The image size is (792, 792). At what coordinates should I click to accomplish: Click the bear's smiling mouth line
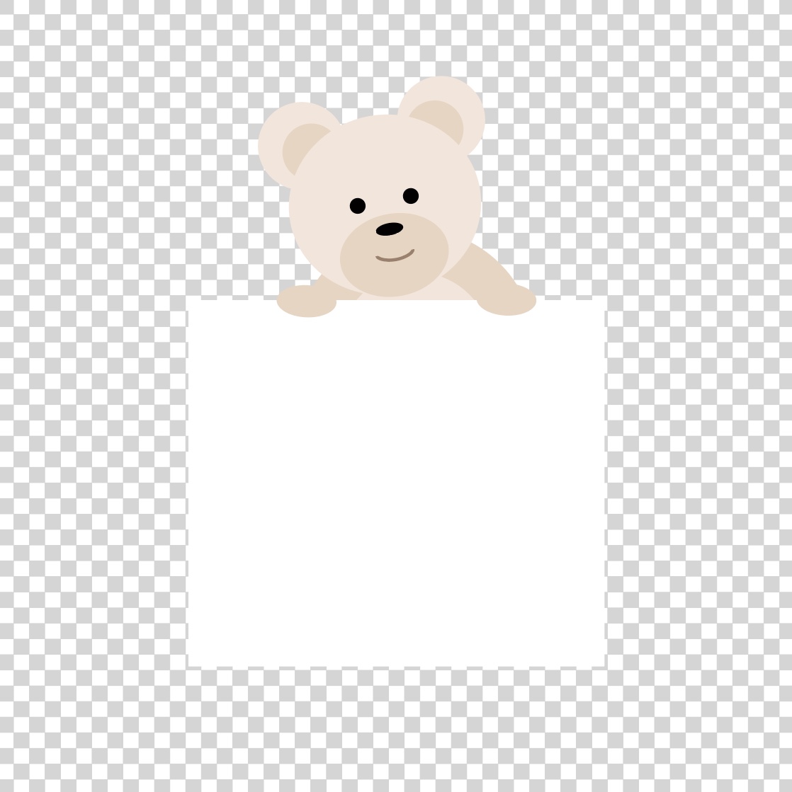[395, 256]
